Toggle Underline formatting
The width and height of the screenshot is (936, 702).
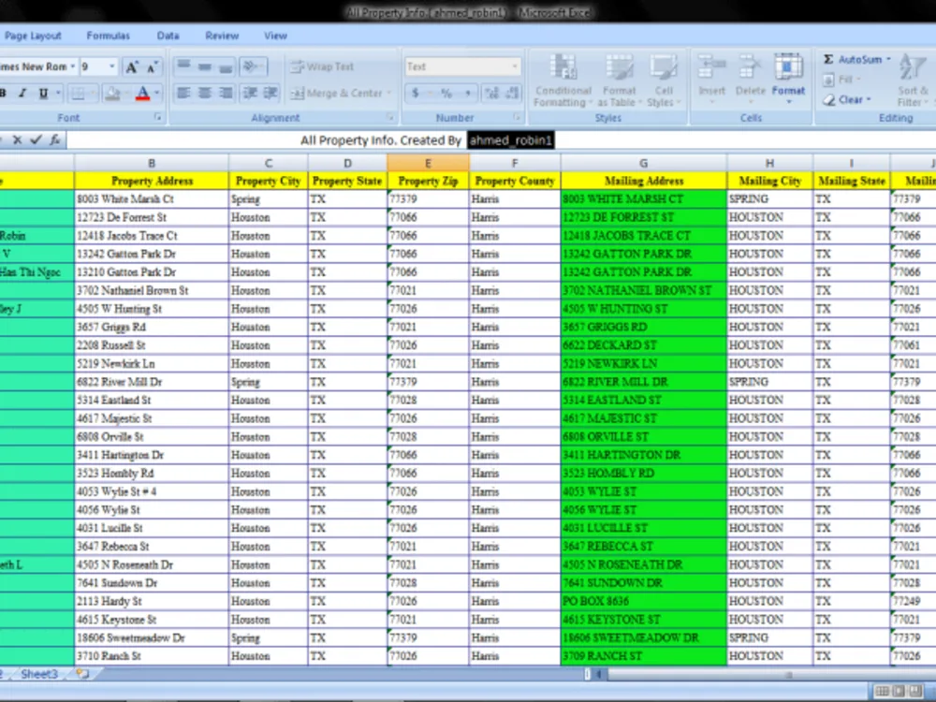pos(43,93)
